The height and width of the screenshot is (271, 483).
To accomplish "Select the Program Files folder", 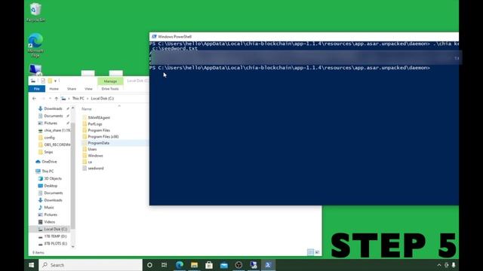I will click(99, 130).
